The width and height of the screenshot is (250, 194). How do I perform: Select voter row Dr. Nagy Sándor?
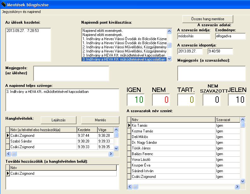pos(184,142)
